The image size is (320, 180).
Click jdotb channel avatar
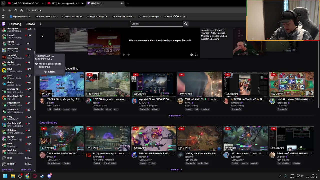tap(42, 101)
